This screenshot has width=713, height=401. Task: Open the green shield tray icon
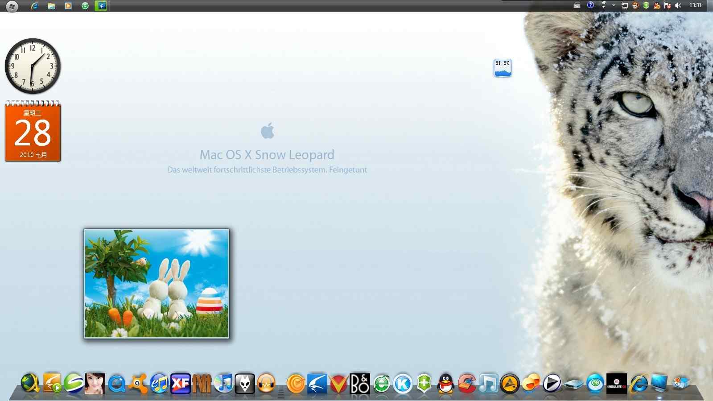[x=646, y=5]
